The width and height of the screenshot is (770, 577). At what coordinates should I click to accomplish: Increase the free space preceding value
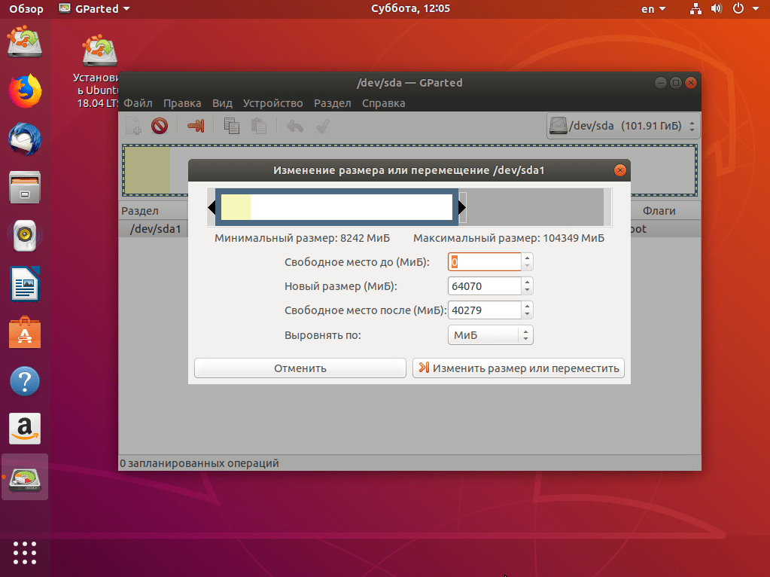tap(527, 258)
